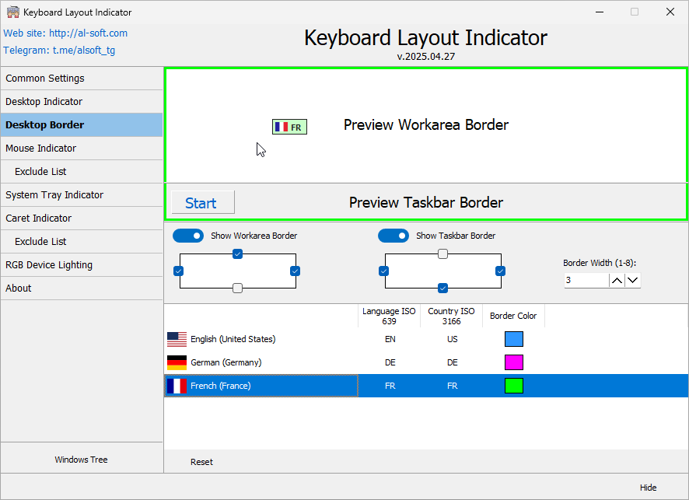
Task: Click the Reset button
Action: point(201,461)
